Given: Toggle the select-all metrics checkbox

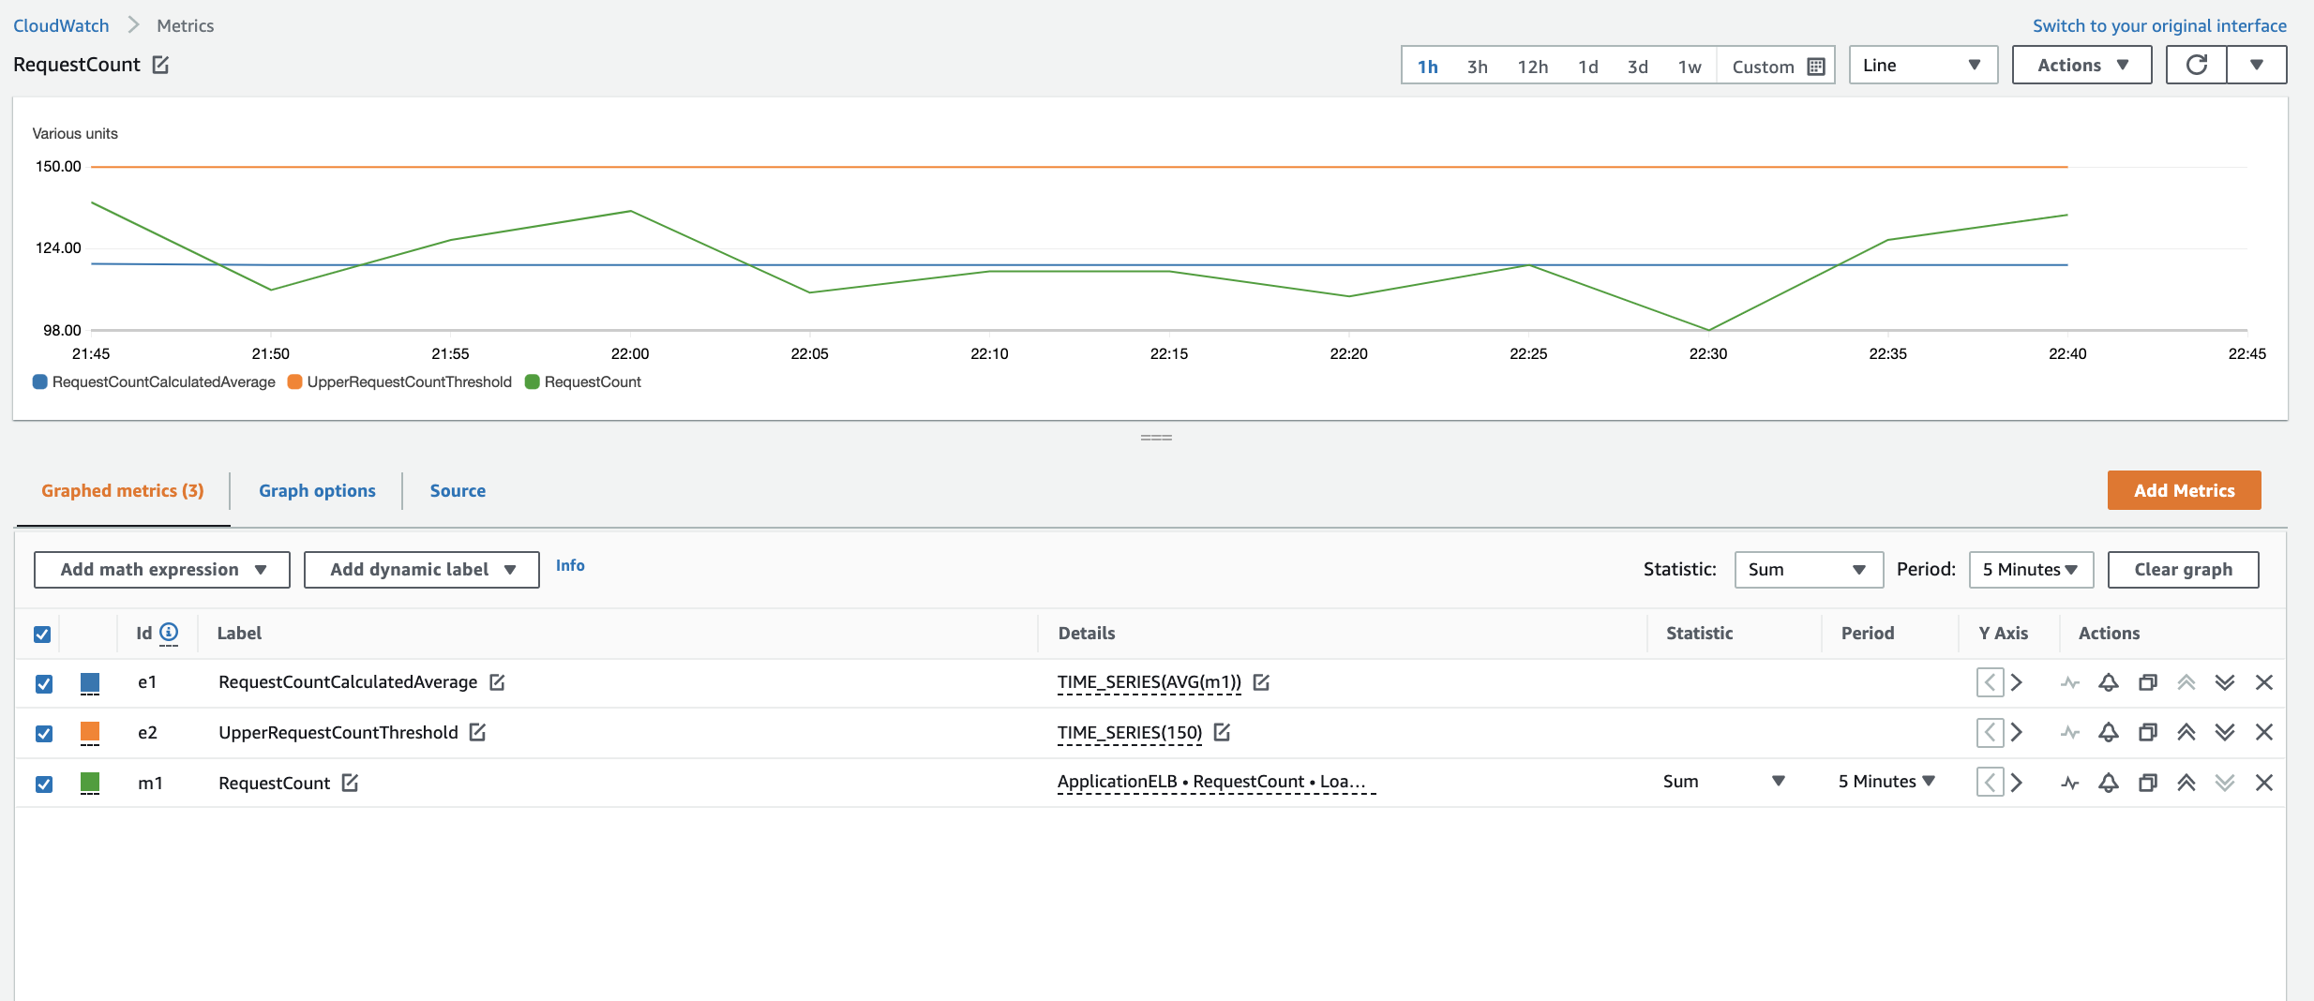Looking at the screenshot, I should (x=42, y=635).
